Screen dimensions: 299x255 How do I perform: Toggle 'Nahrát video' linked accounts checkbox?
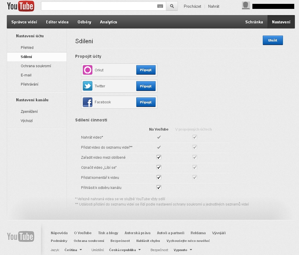(x=195, y=137)
